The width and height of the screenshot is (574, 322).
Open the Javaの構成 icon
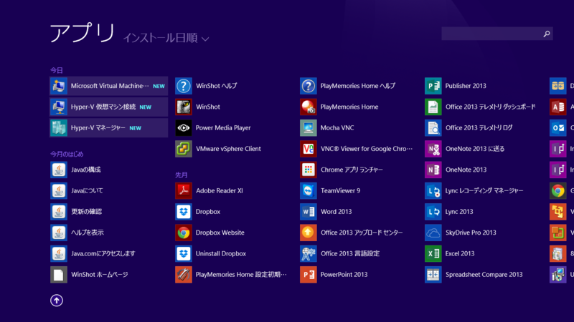(59, 170)
